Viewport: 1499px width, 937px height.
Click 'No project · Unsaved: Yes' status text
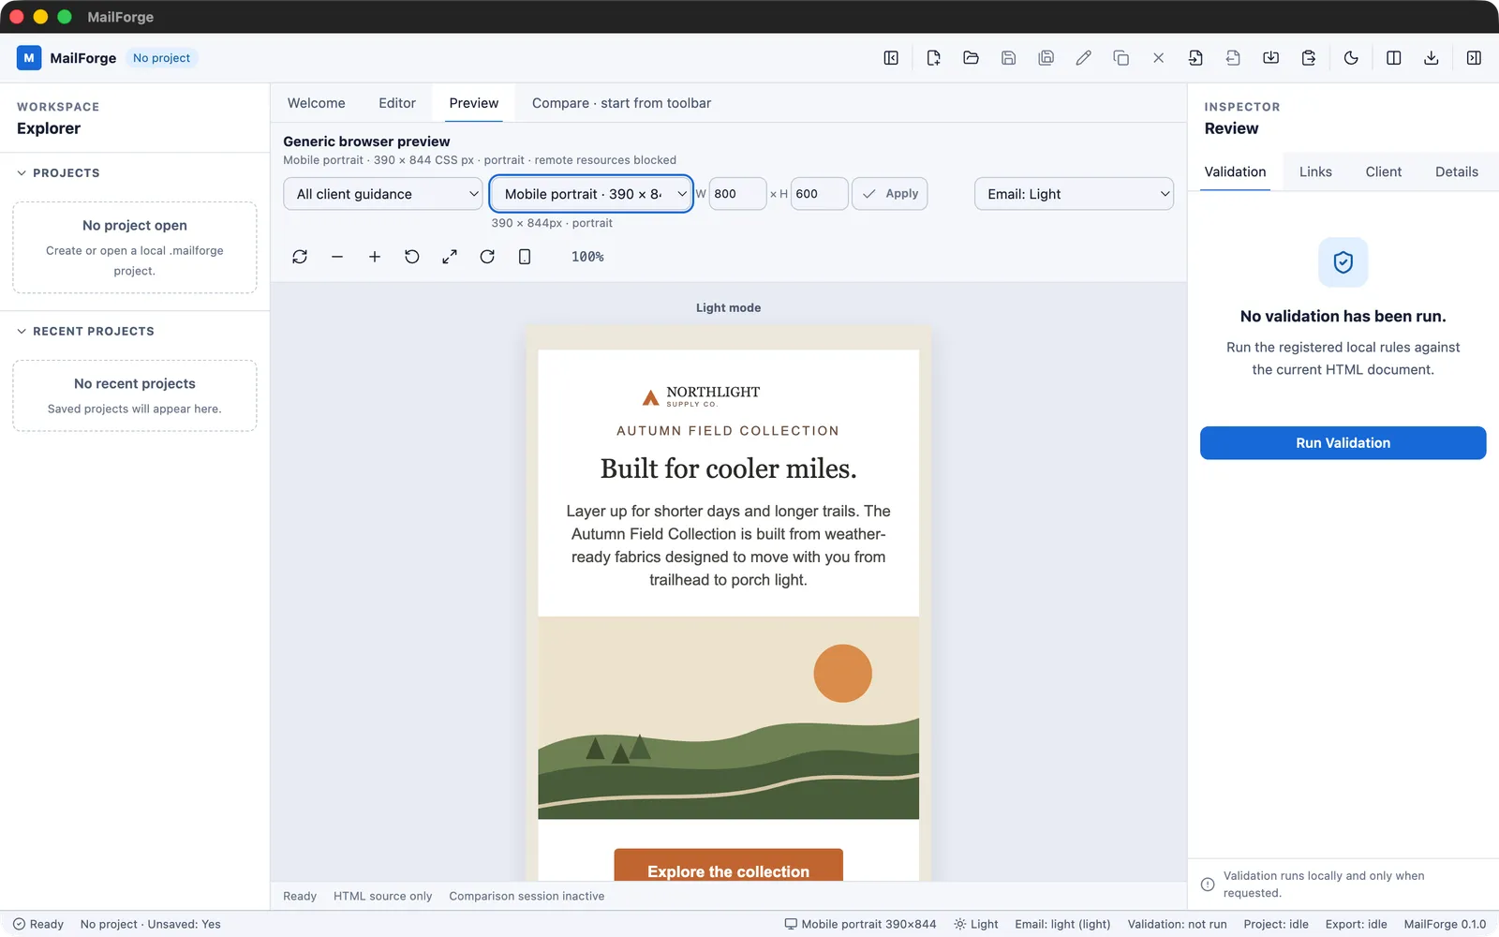click(151, 924)
